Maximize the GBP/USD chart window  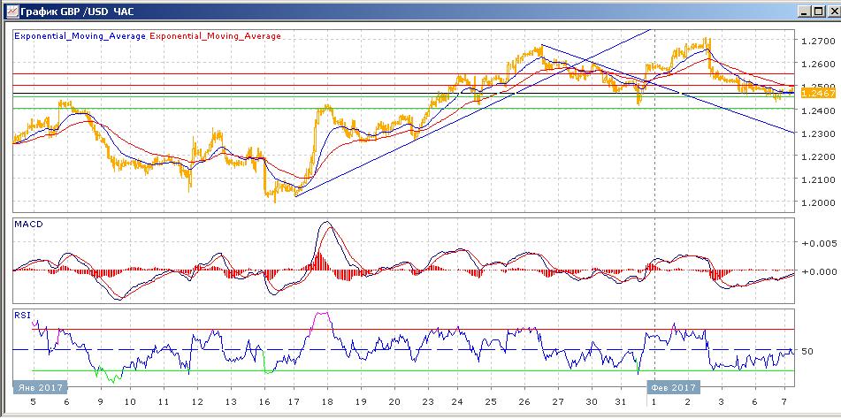(817, 11)
